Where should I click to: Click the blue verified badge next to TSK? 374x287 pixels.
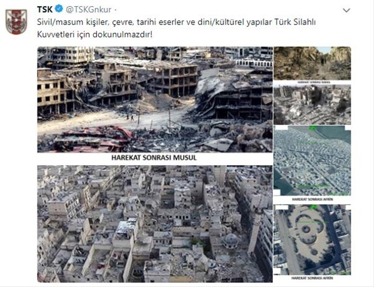[59, 9]
